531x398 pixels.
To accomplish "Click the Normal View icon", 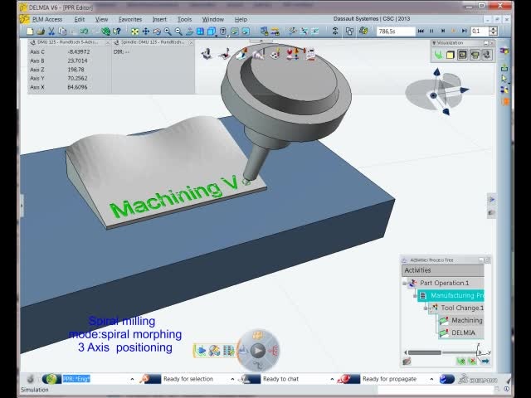I will pos(189,32).
